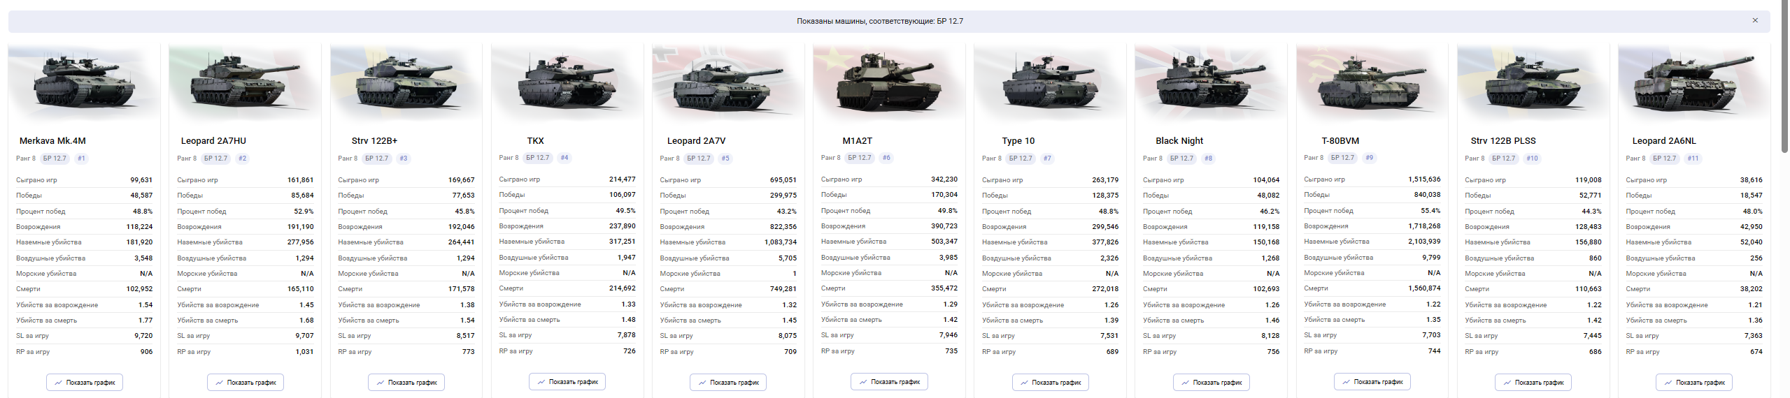Open T-80BVM tank image

tap(1372, 82)
